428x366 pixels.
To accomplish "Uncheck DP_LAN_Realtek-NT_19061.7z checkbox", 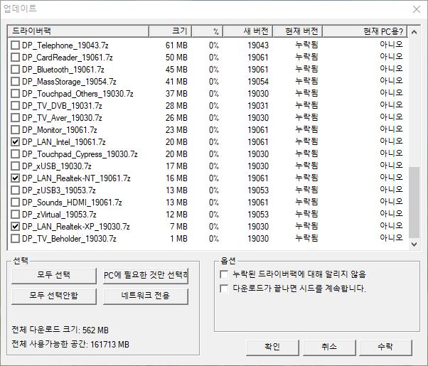I will pyautogui.click(x=16, y=178).
